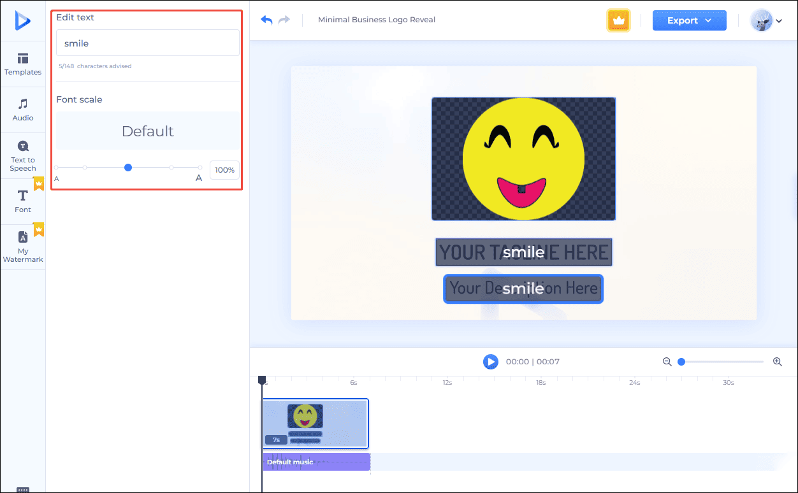Expand the Export options dropdown arrow
The image size is (798, 493).
click(x=707, y=20)
